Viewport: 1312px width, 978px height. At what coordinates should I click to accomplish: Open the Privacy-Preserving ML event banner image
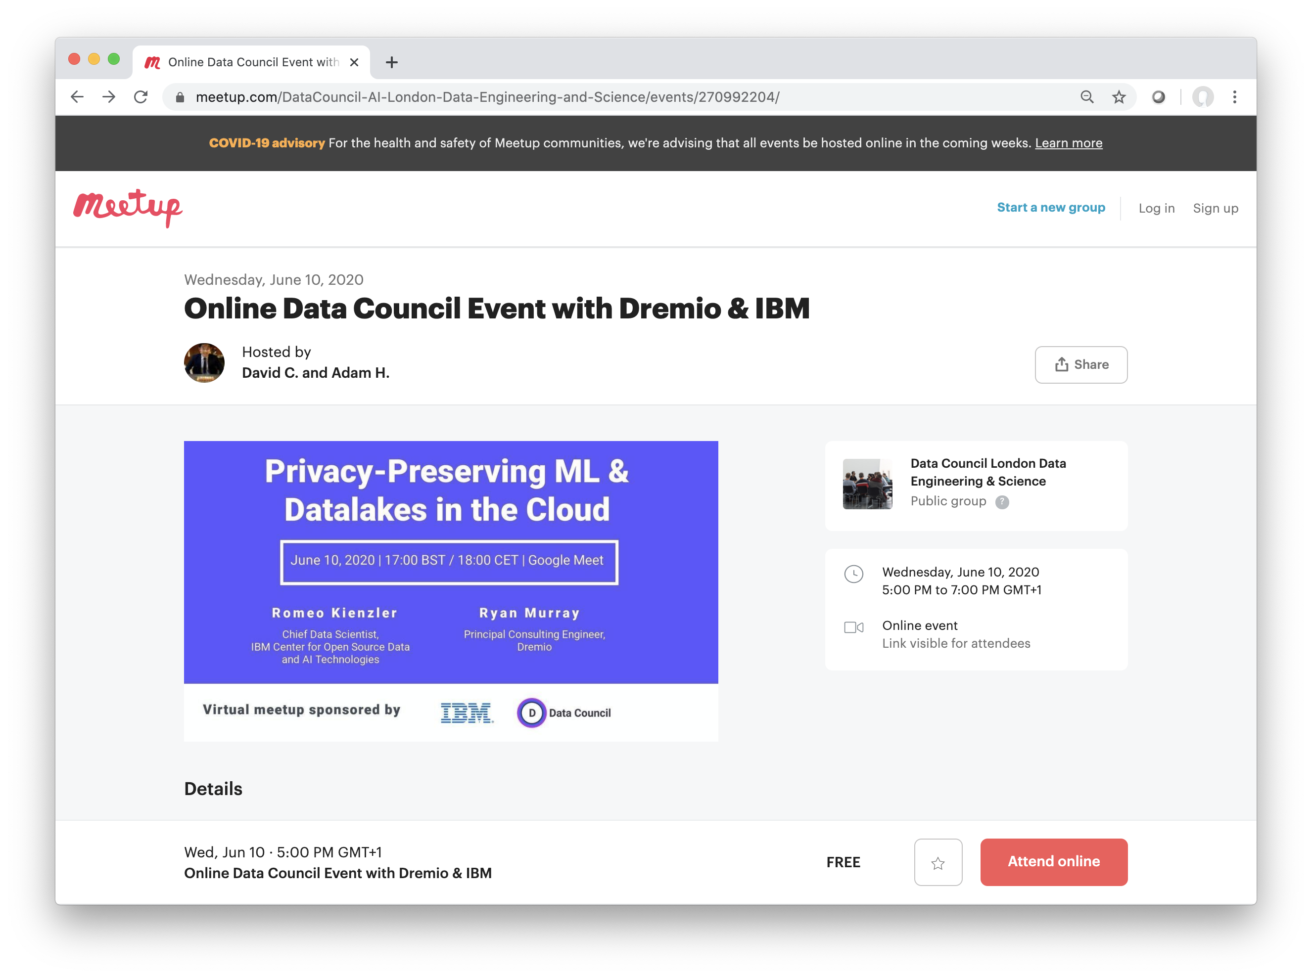[451, 591]
